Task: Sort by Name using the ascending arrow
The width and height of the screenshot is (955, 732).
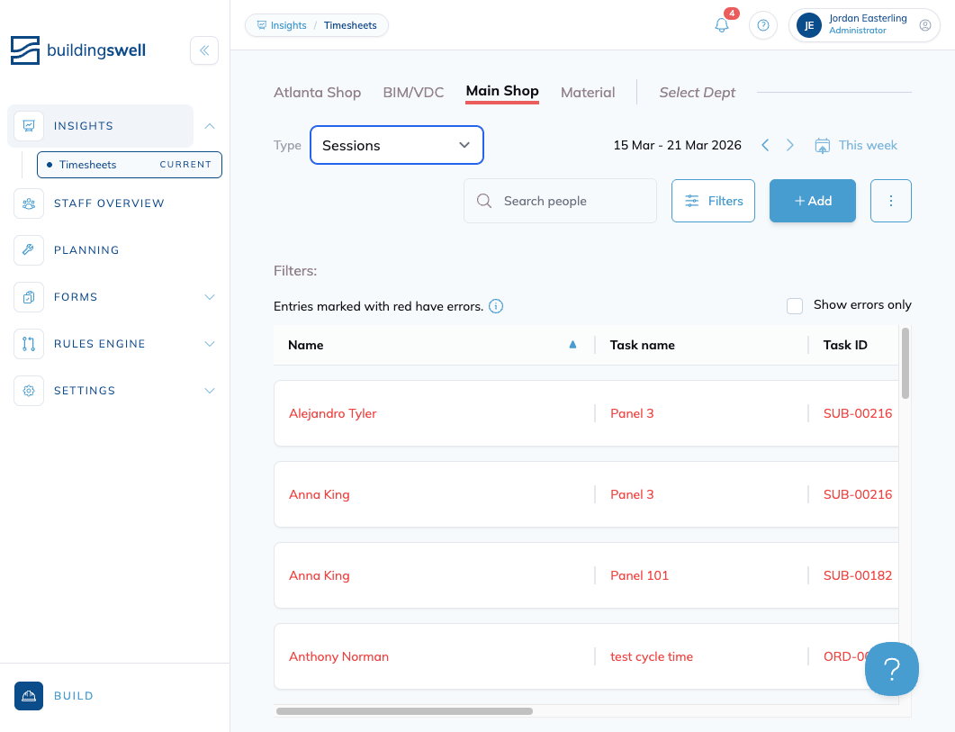Action: click(572, 345)
